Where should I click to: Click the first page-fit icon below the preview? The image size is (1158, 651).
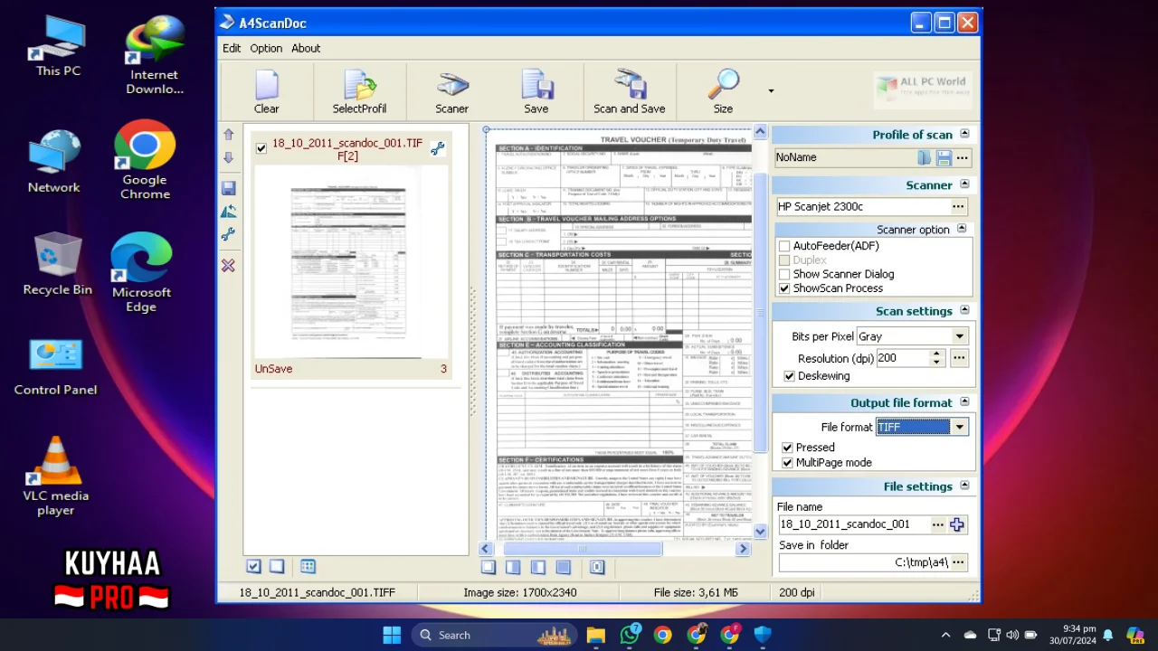488,567
